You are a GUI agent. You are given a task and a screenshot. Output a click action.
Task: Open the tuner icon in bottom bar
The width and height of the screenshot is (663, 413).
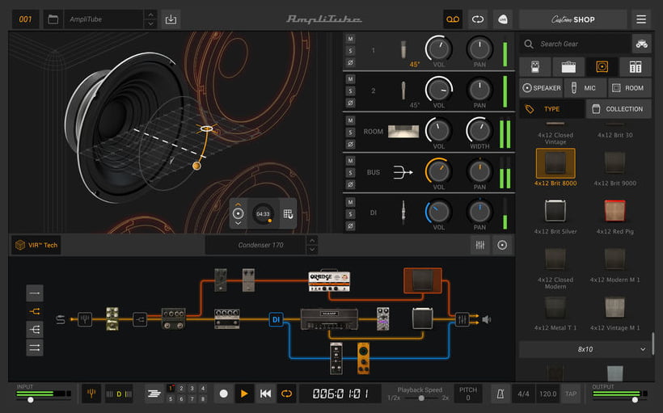(91, 394)
